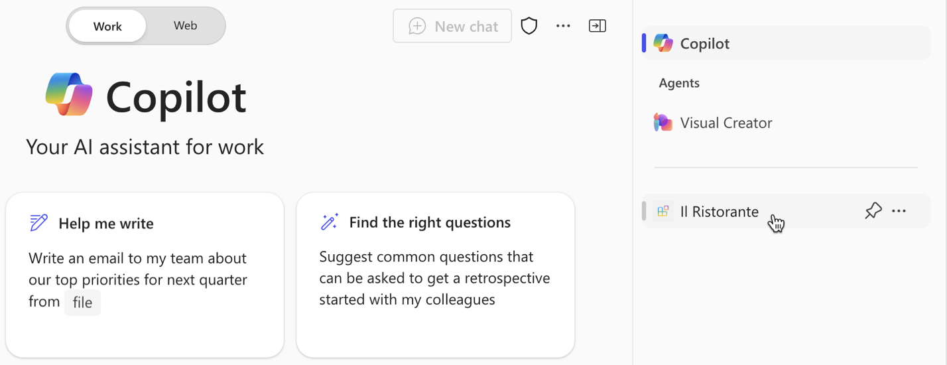
Task: Click the shield protection icon
Action: tap(529, 26)
